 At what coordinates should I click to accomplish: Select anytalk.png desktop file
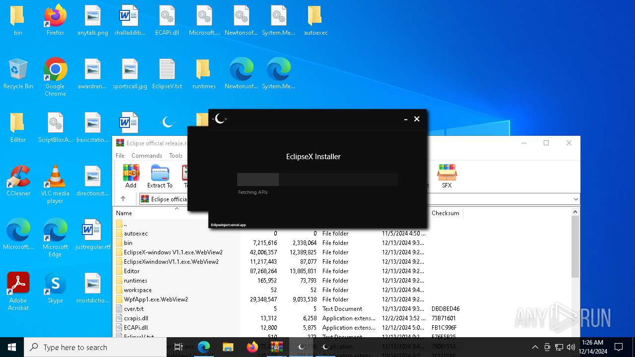pos(92,21)
